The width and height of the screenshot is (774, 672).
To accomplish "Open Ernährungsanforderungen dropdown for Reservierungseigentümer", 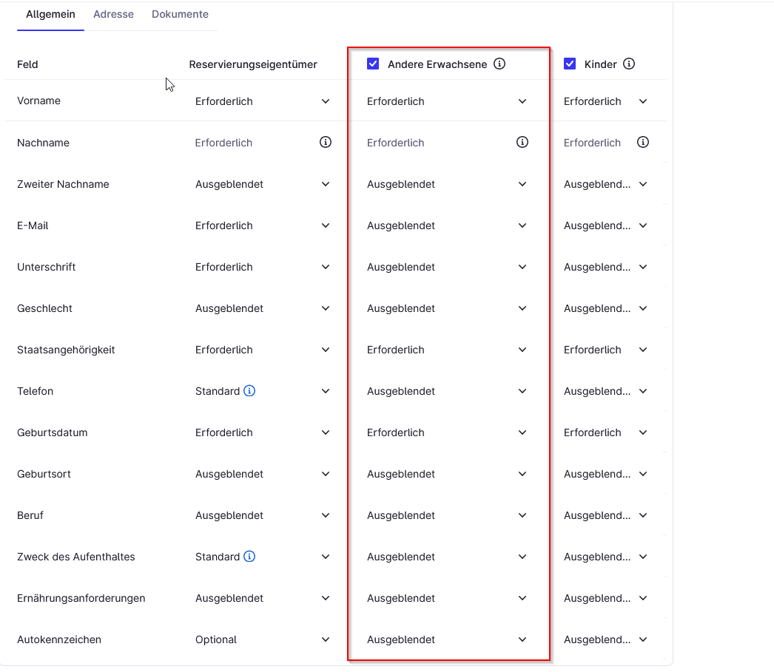I will (263, 599).
